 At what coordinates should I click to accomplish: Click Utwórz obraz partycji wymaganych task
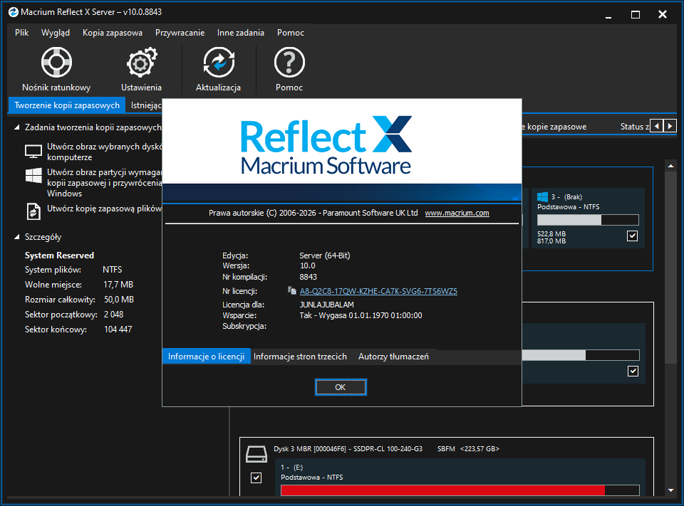click(104, 183)
